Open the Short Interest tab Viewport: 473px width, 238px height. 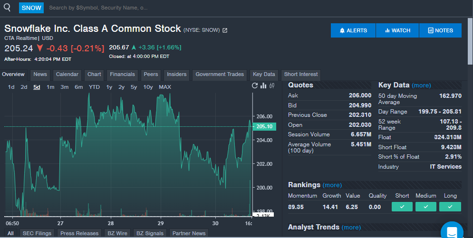pos(301,75)
